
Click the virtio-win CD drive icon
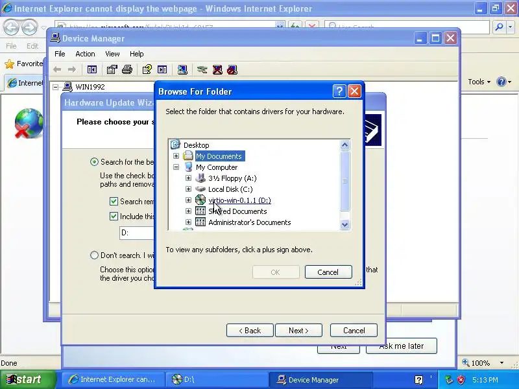(x=200, y=200)
